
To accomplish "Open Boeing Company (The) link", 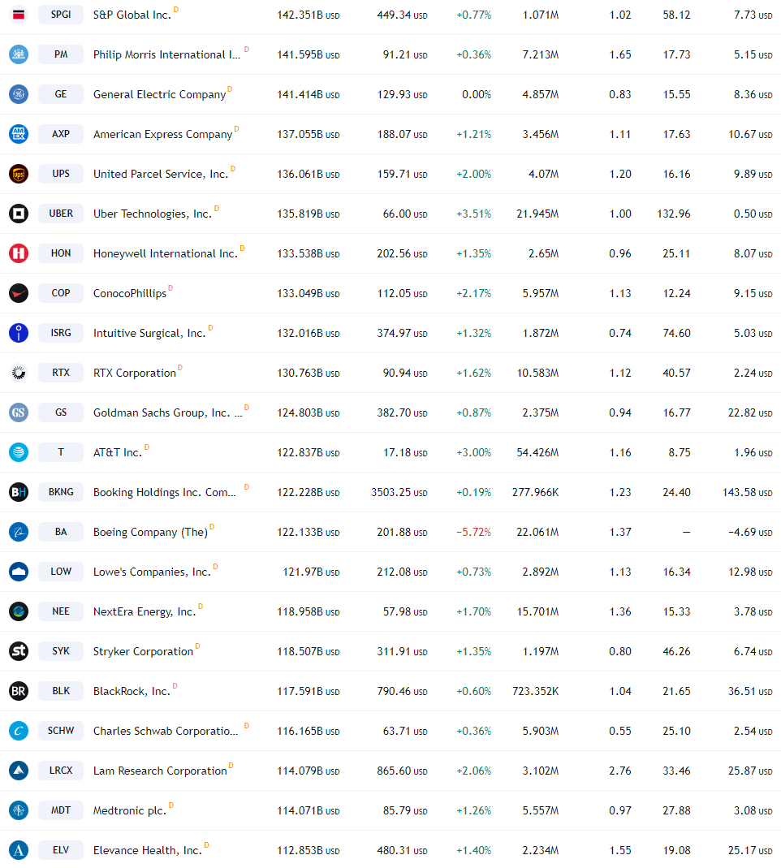I will pos(150,532).
